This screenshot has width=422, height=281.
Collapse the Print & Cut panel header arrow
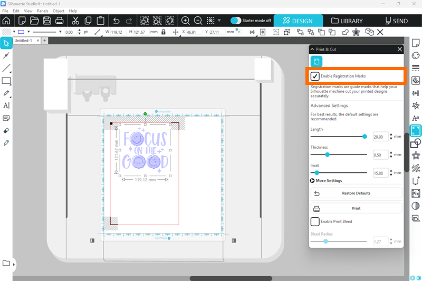coord(312,49)
